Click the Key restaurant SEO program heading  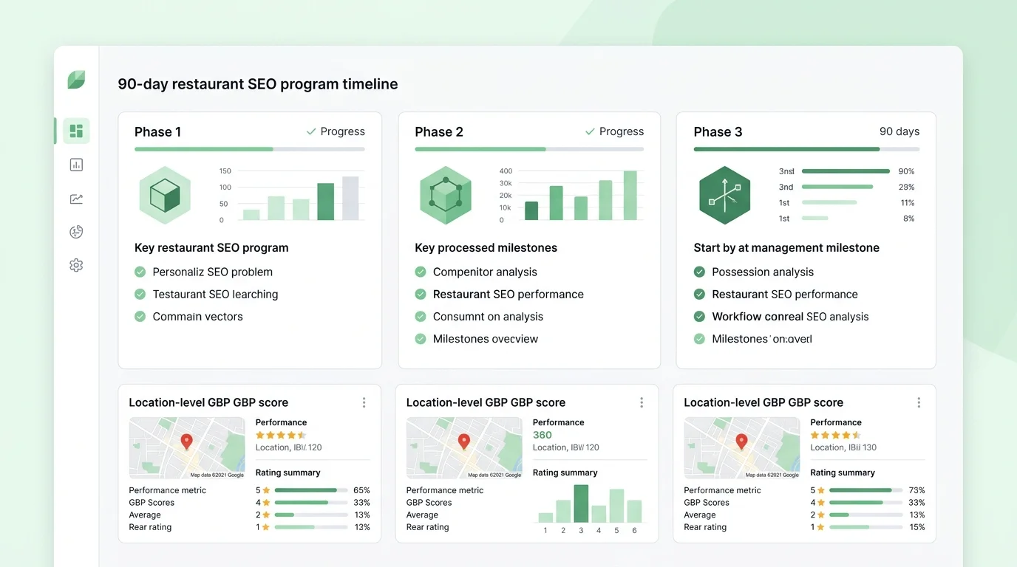[x=211, y=248]
